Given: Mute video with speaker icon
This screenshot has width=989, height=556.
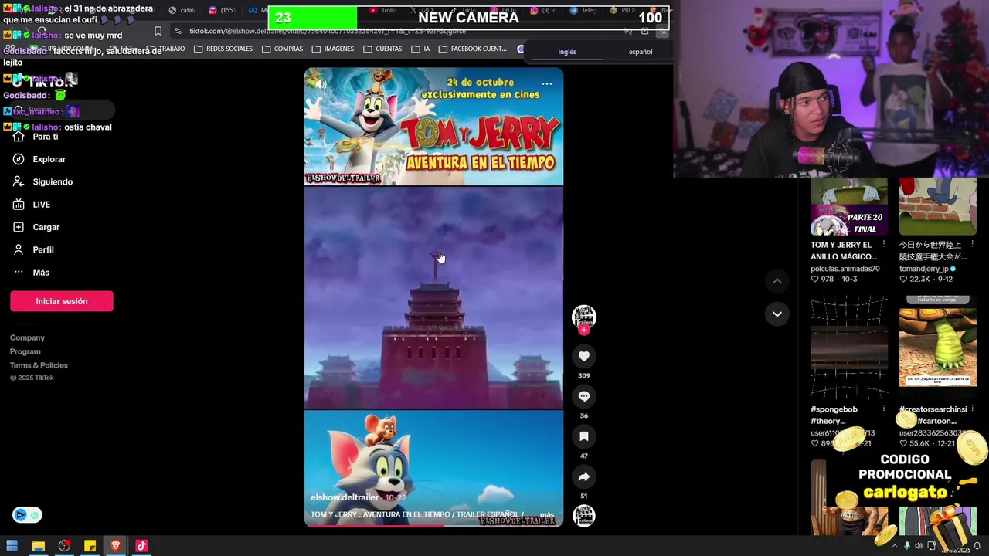Looking at the screenshot, I should pos(320,83).
